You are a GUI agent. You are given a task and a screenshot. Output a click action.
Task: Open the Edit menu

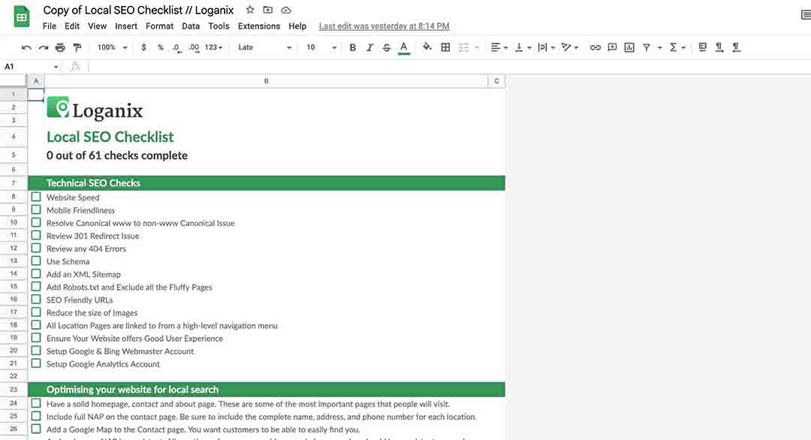click(x=72, y=26)
